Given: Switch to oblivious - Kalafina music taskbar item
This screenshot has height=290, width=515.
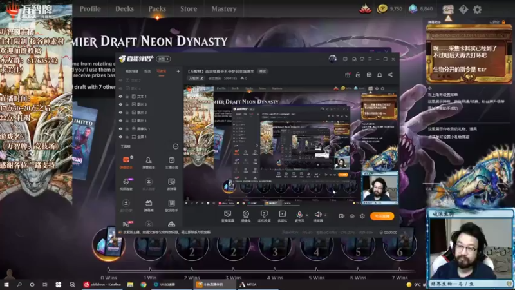Looking at the screenshot, I should (x=102, y=284).
